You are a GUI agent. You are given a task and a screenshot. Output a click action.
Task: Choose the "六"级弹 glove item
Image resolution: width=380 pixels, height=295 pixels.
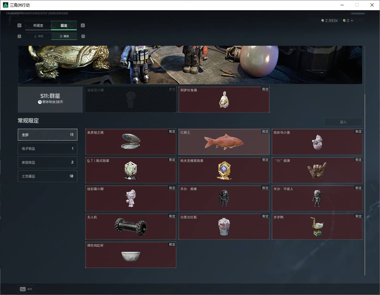coord(317,170)
